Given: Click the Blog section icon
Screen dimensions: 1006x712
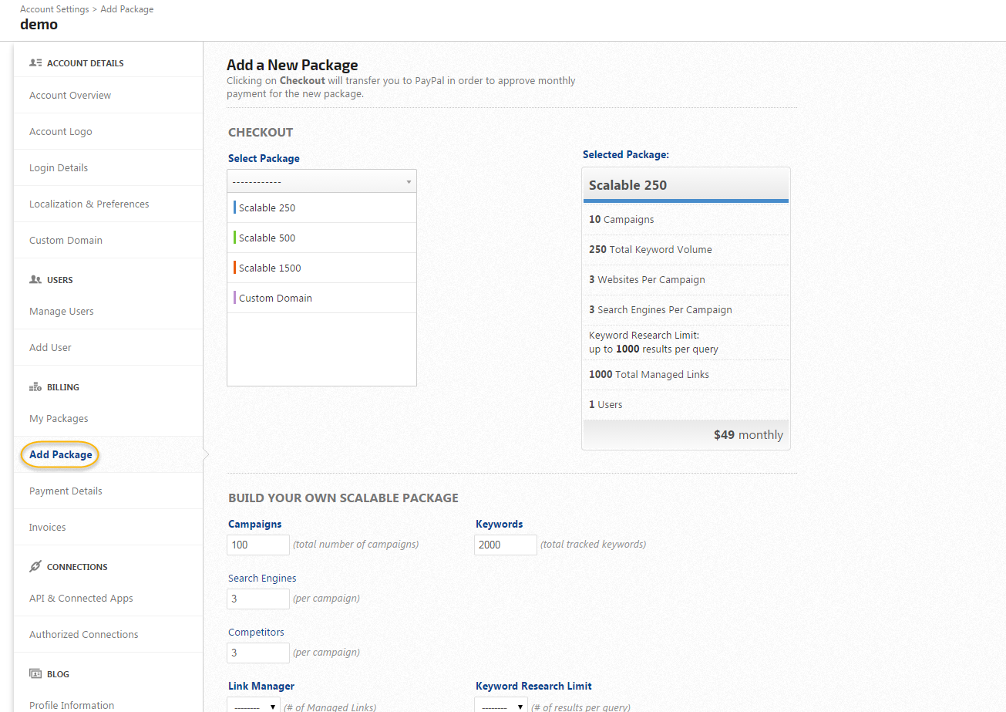Looking at the screenshot, I should (x=35, y=674).
